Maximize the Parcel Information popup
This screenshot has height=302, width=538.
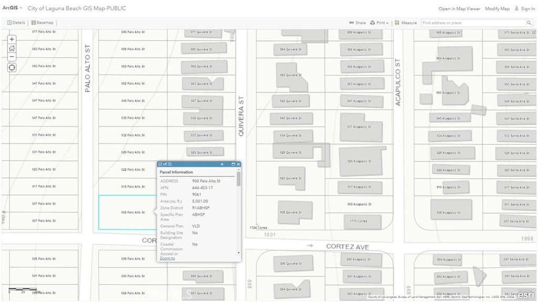coord(233,164)
